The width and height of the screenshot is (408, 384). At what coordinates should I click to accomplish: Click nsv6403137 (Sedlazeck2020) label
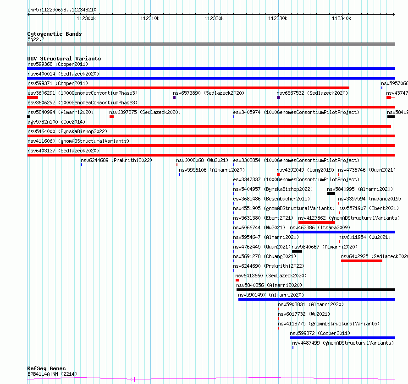pos(63,151)
